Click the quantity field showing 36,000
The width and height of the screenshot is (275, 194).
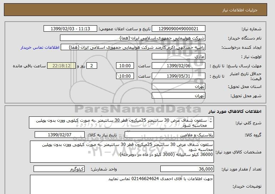(187, 169)
